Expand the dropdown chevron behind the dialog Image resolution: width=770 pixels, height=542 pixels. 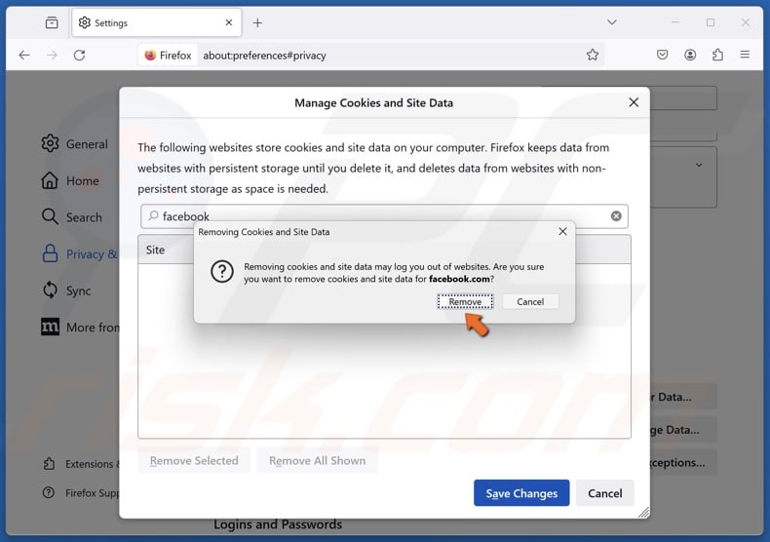point(698,165)
